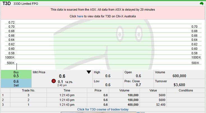The height and width of the screenshot is (113, 206).
Task: Click the Price column header
Action: pos(98,90)
